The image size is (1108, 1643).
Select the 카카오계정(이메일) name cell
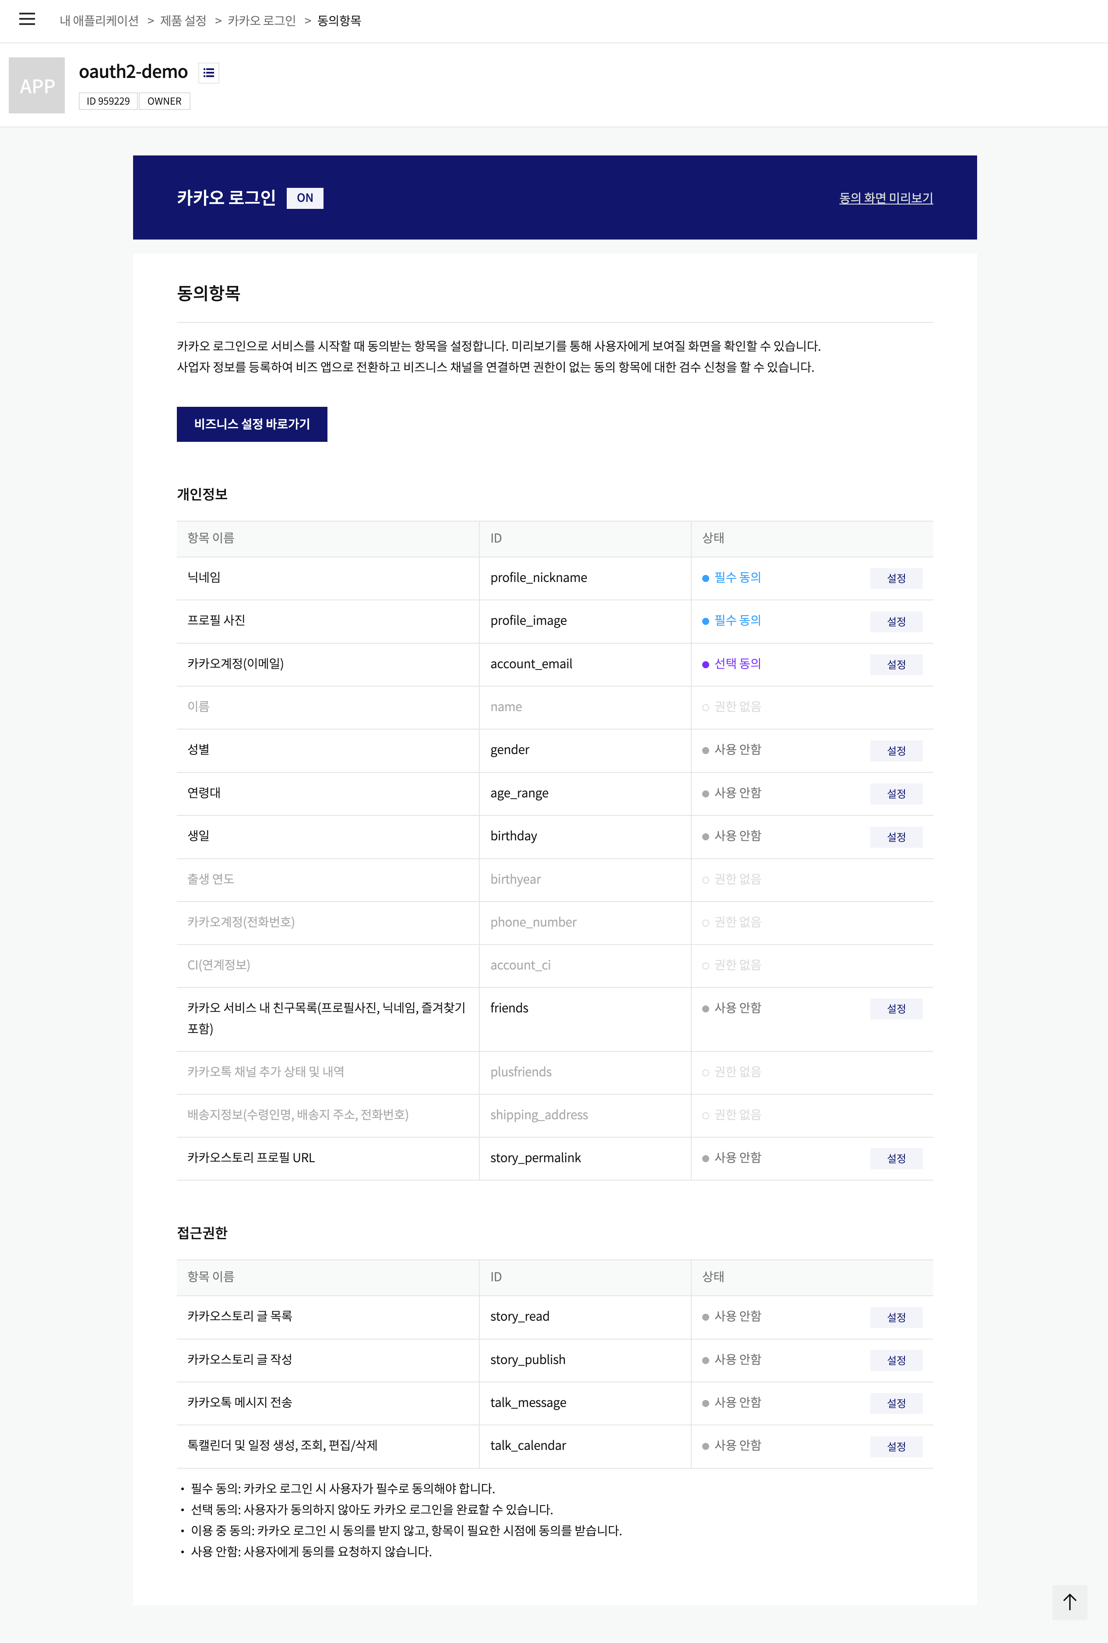coord(328,664)
